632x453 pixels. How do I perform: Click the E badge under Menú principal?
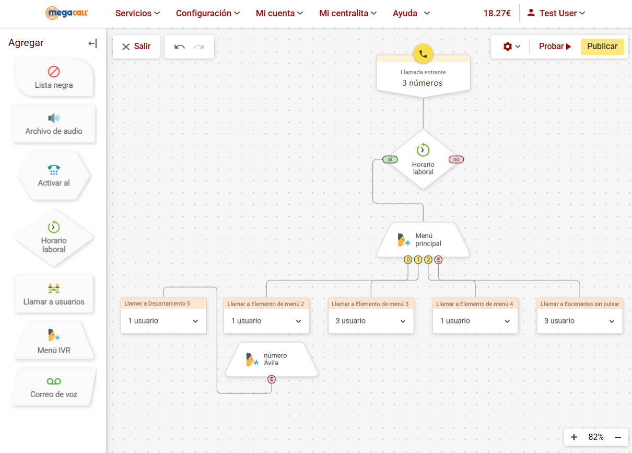click(438, 260)
